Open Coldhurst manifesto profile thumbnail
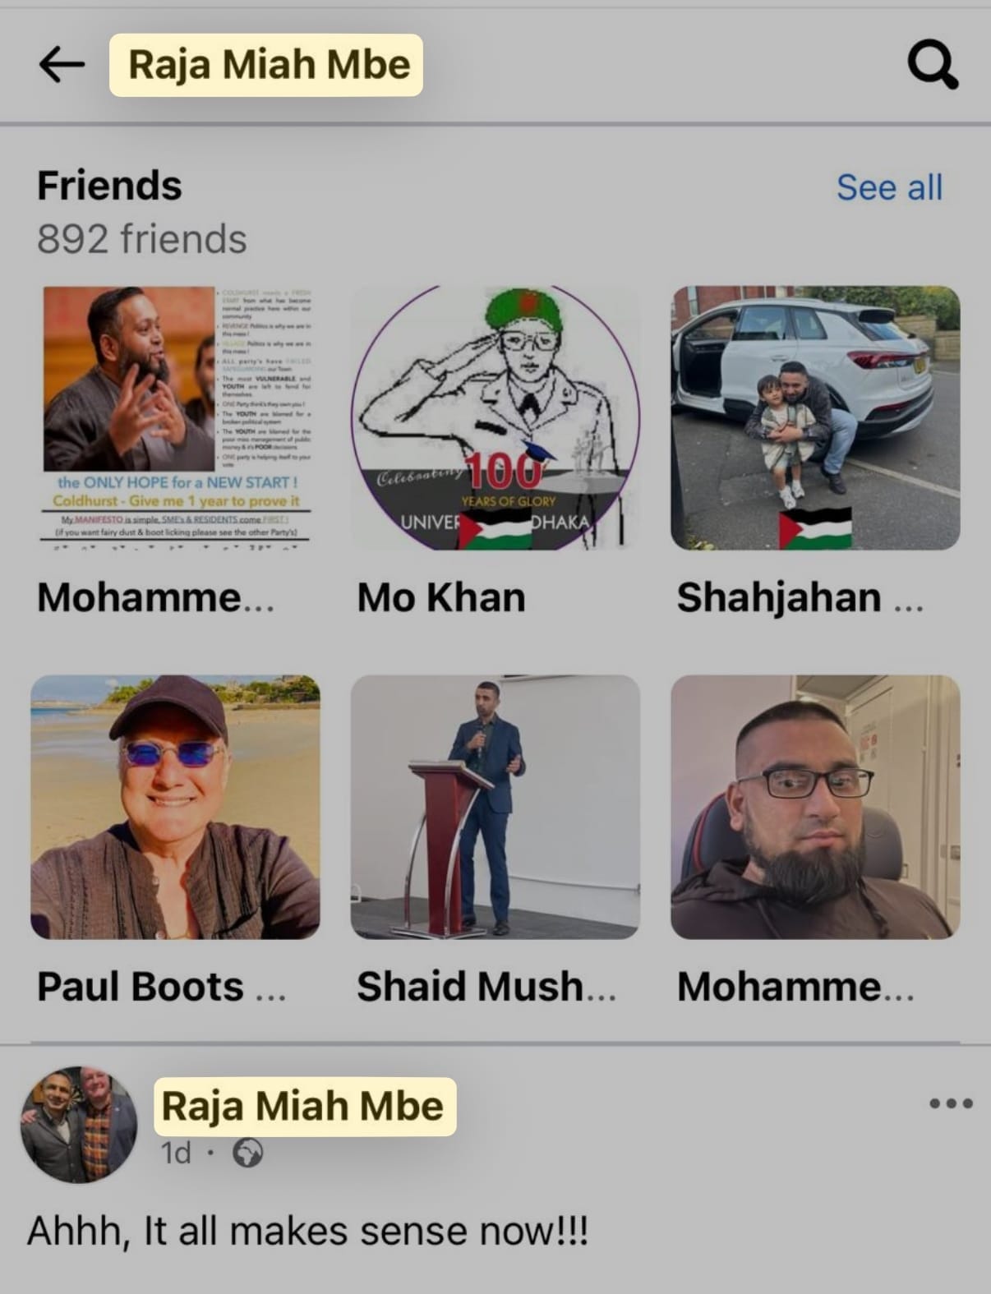Viewport: 991px width, 1294px height. (x=175, y=417)
